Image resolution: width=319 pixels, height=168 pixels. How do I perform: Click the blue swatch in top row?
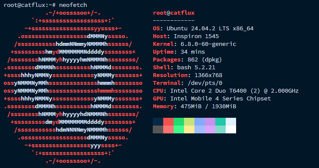[200, 122]
